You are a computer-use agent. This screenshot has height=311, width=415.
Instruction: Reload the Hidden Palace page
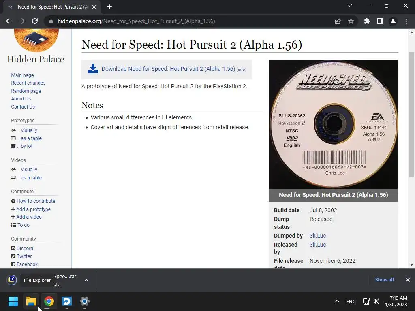(x=35, y=21)
